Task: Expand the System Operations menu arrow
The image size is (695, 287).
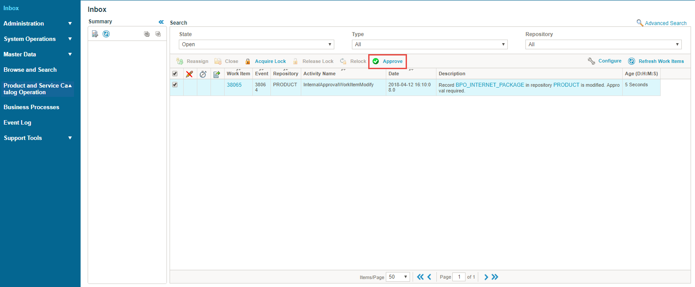Action: pyautogui.click(x=70, y=39)
